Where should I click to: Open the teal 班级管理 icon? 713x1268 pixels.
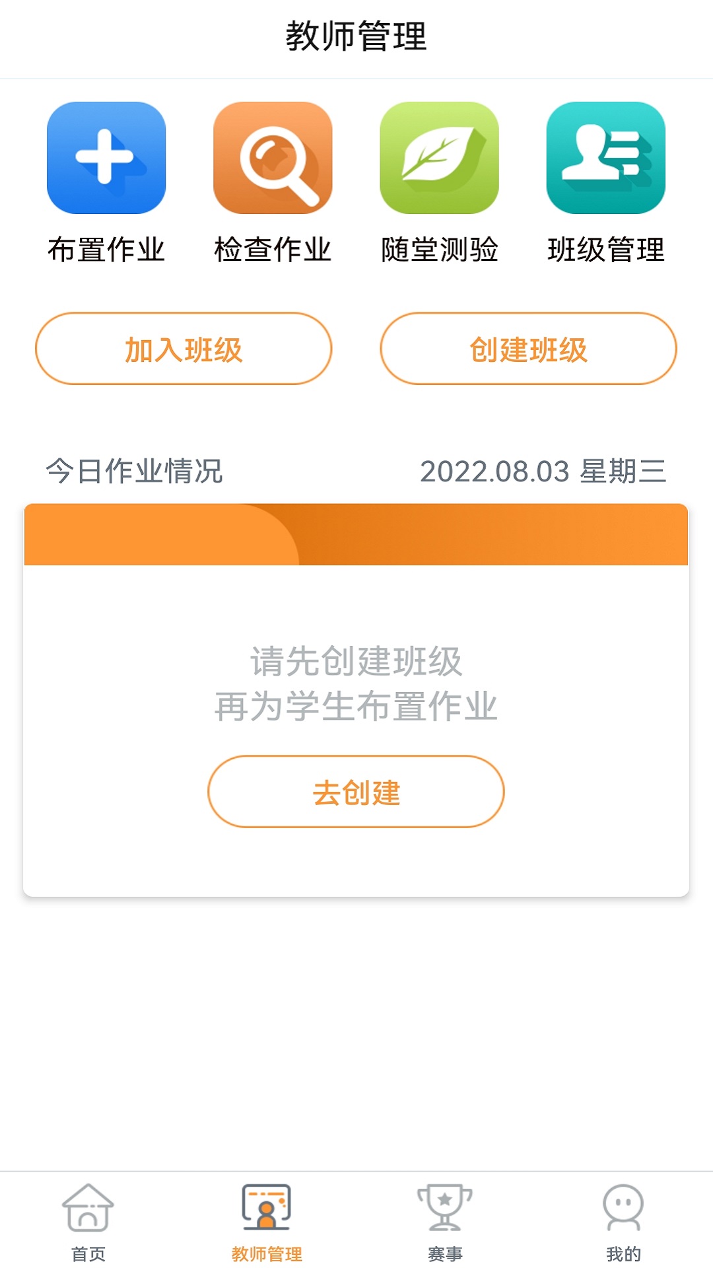tap(605, 158)
